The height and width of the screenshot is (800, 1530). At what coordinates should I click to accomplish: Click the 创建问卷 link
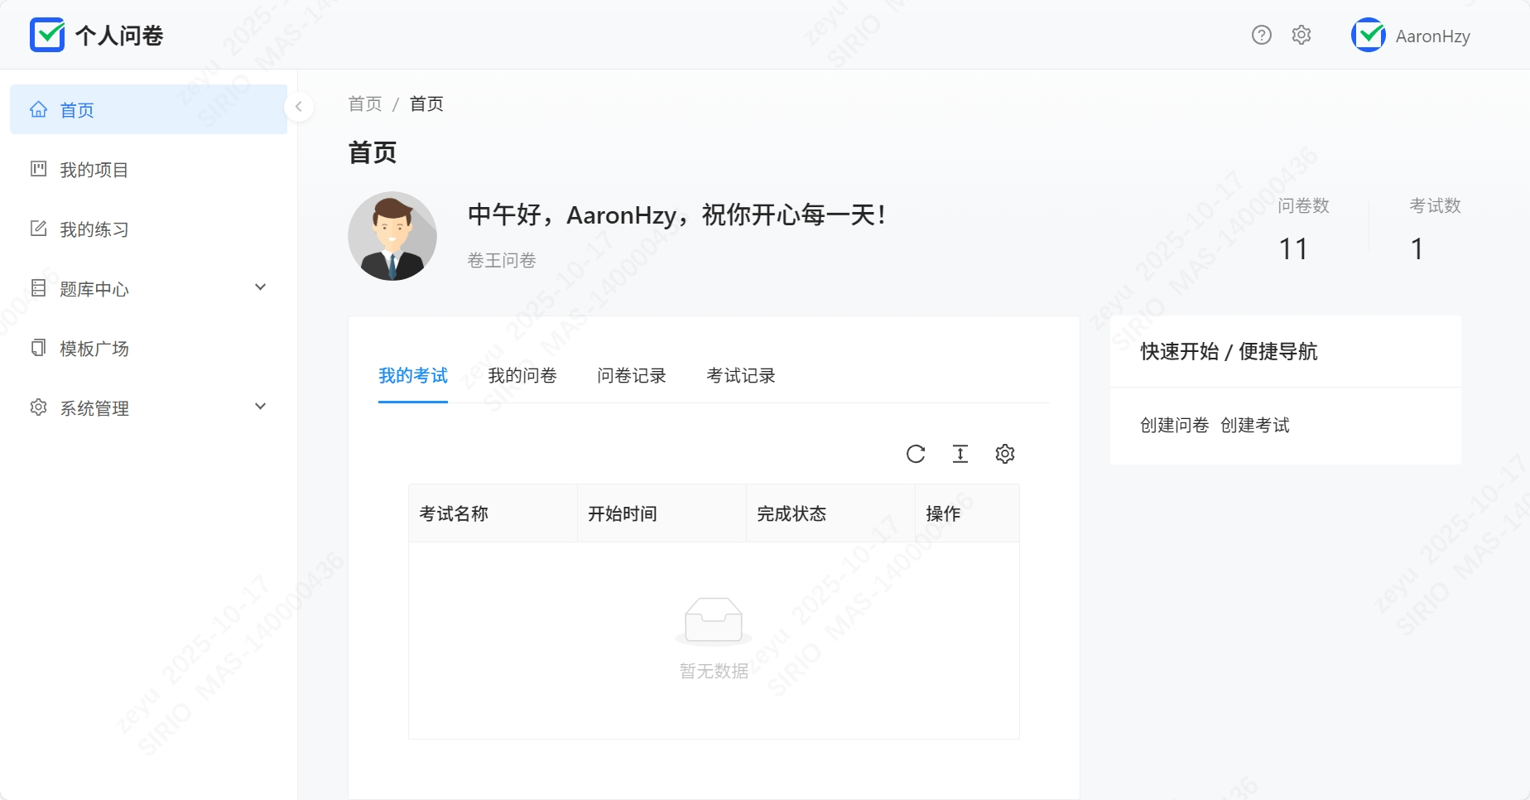coord(1174,425)
